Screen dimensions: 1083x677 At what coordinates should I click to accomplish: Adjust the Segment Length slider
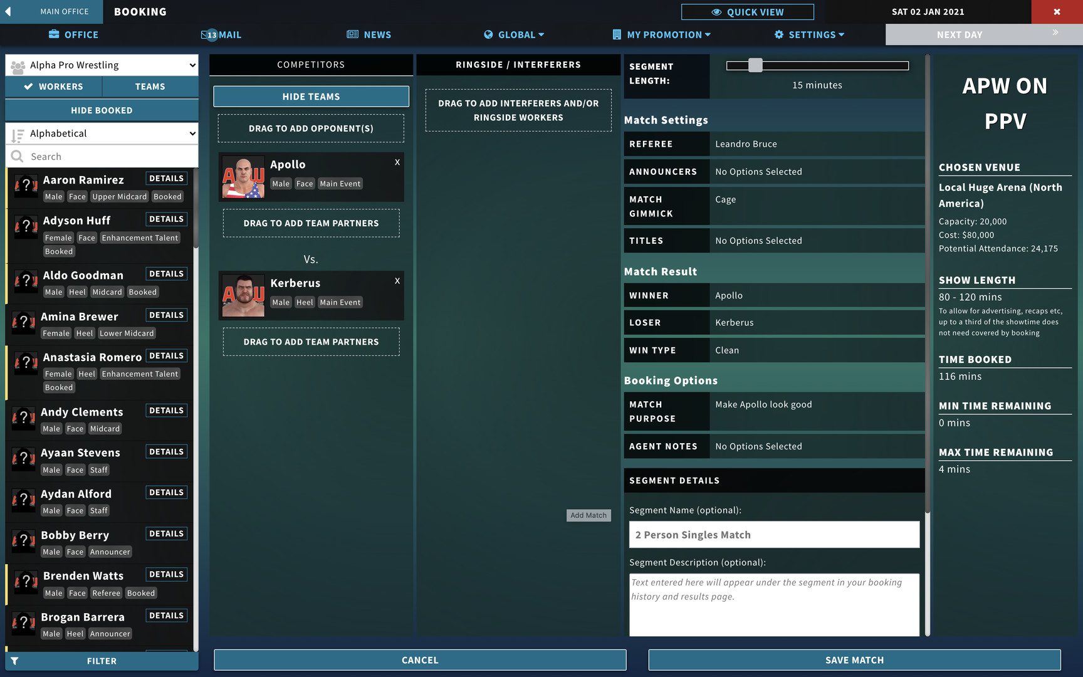coord(756,65)
